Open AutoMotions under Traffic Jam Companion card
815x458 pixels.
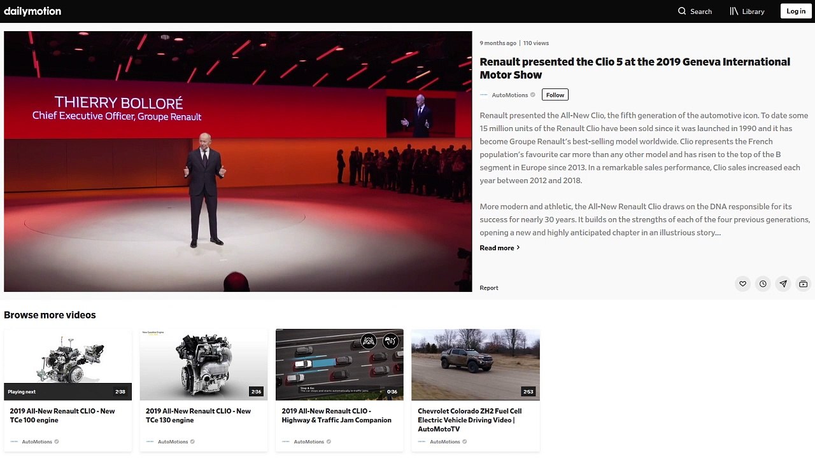pyautogui.click(x=309, y=441)
